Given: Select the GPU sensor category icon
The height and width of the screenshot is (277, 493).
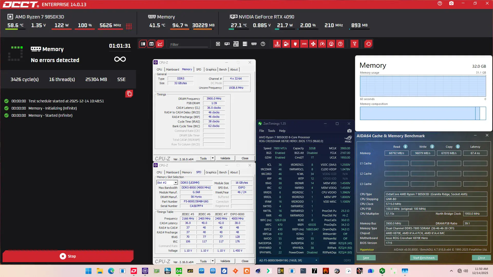Looking at the screenshot, I should tap(227, 44).
